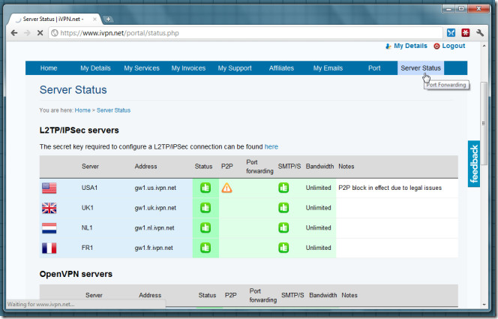Click the My Details person icon

coord(388,46)
